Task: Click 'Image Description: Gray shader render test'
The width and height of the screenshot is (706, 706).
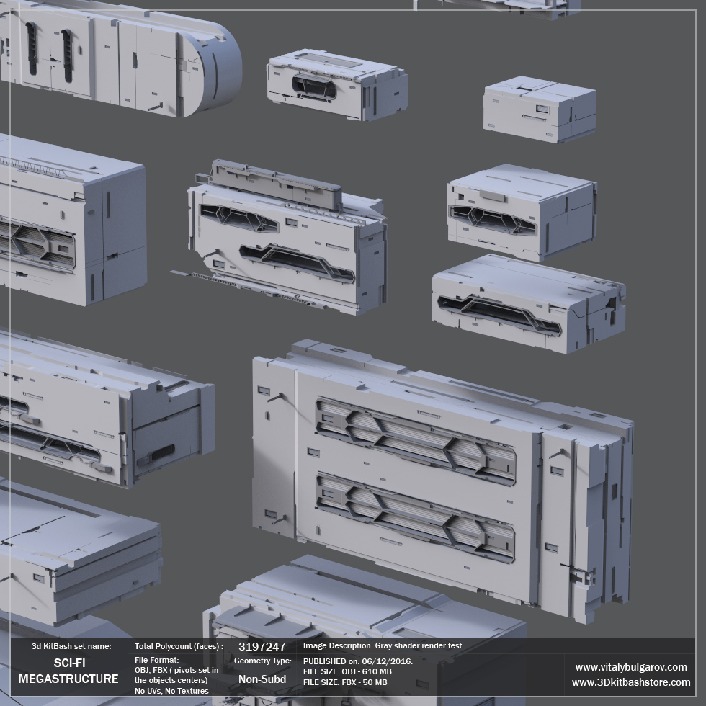Action: click(x=383, y=645)
